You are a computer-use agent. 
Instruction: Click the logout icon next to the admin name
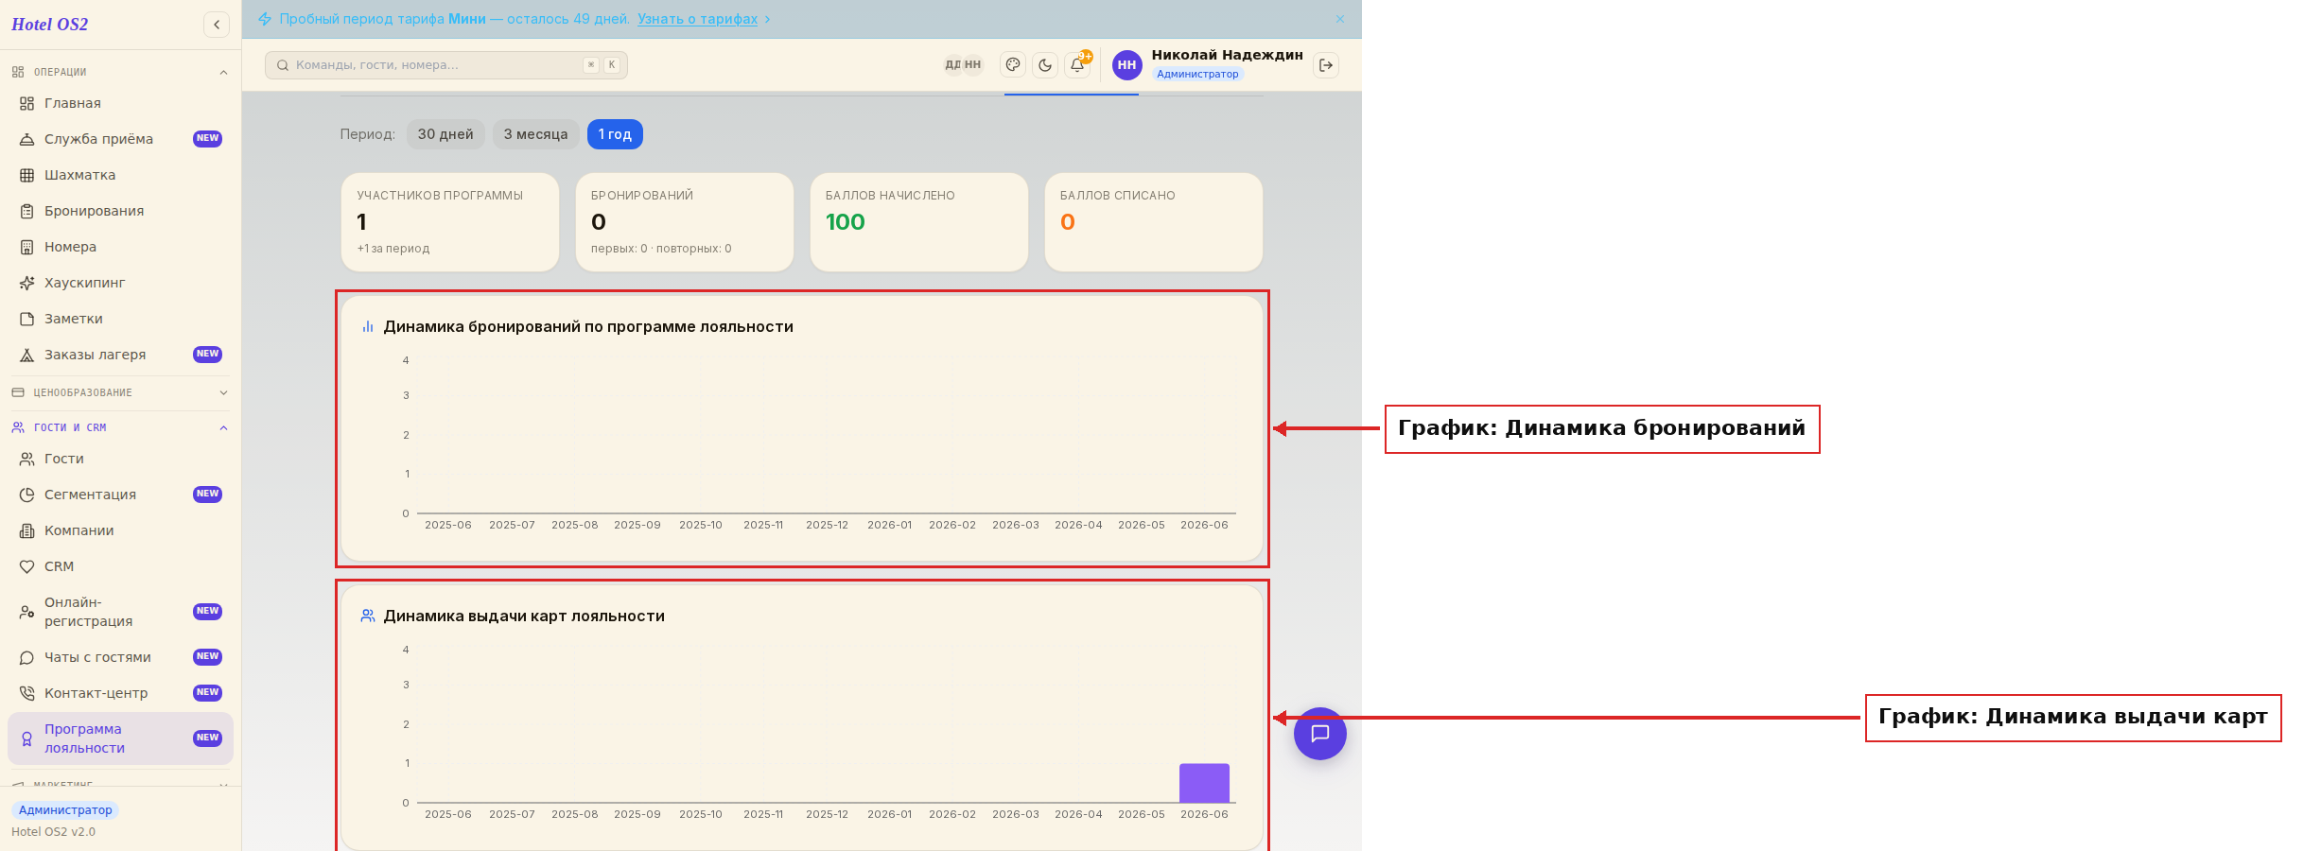tap(1326, 65)
